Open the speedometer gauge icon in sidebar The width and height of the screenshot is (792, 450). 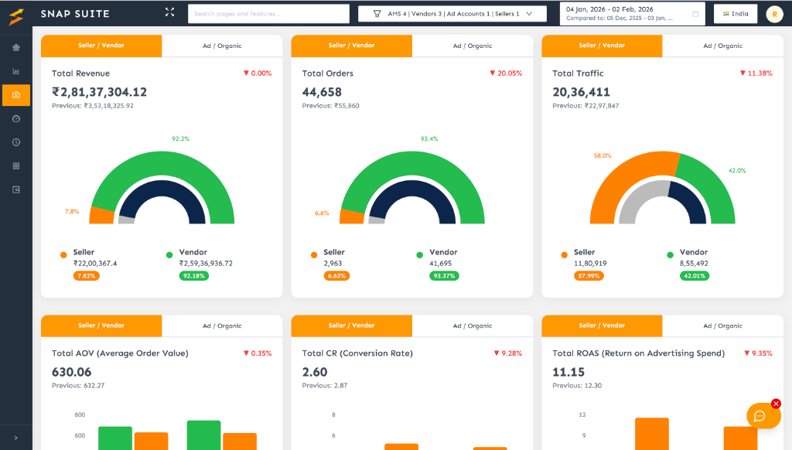pos(15,118)
